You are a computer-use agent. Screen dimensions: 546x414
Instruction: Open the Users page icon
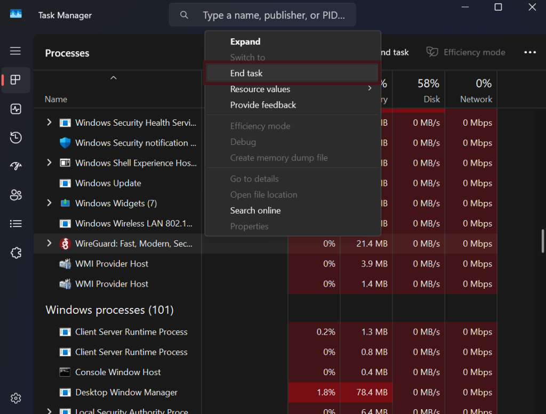coord(15,195)
